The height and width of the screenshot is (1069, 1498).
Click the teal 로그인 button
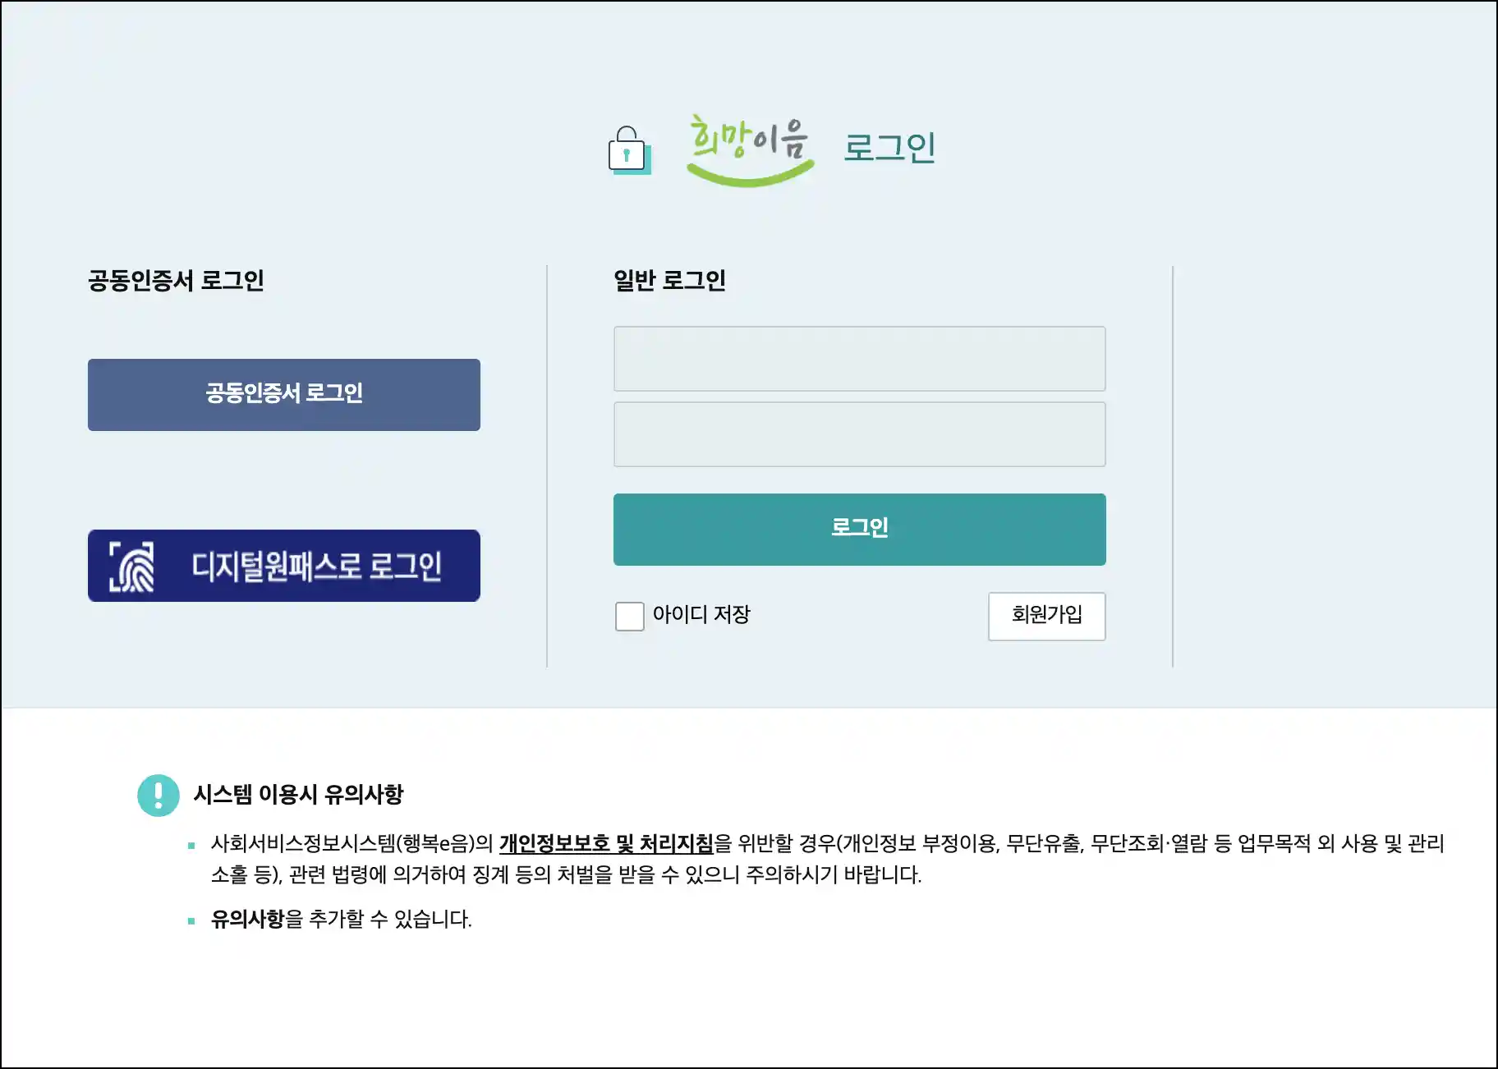tap(860, 530)
